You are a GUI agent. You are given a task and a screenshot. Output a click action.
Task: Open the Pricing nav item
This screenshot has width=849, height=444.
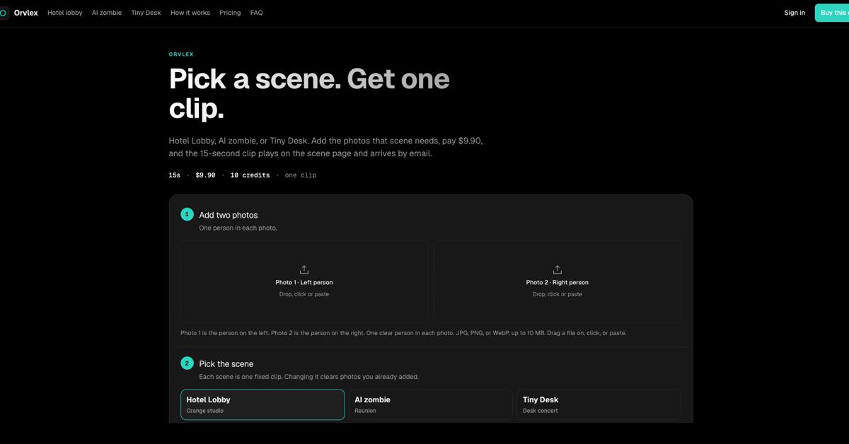click(230, 13)
